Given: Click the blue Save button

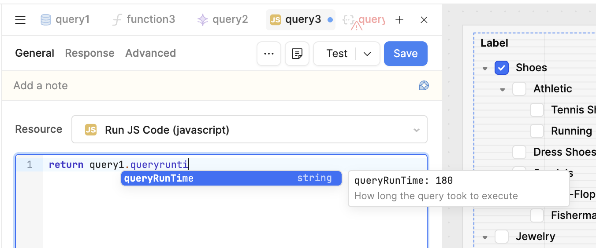Looking at the screenshot, I should pos(405,54).
